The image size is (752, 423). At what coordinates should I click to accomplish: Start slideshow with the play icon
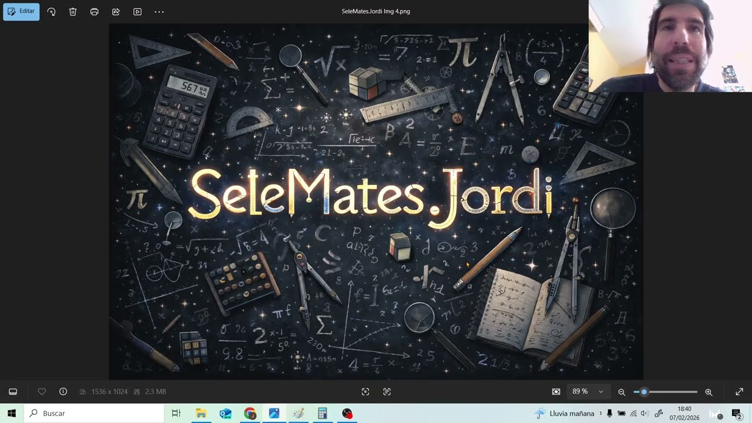[x=137, y=12]
